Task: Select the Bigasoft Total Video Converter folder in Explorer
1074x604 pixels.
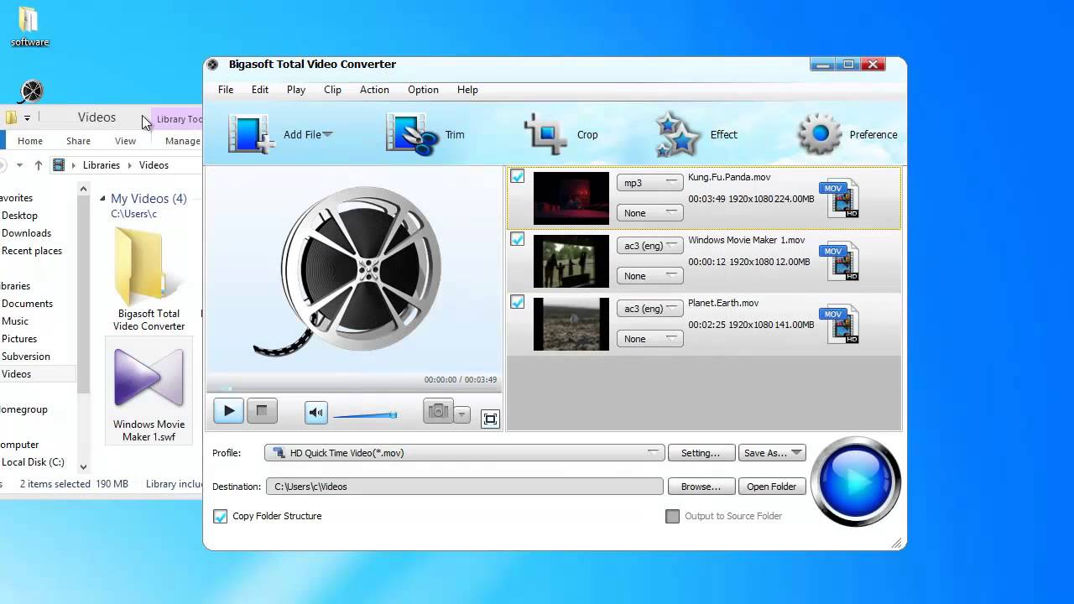Action: [x=149, y=278]
